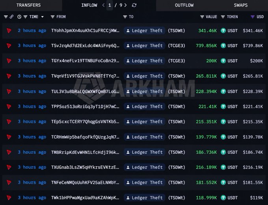Click USDT token icon on 139.779K row

223,137
